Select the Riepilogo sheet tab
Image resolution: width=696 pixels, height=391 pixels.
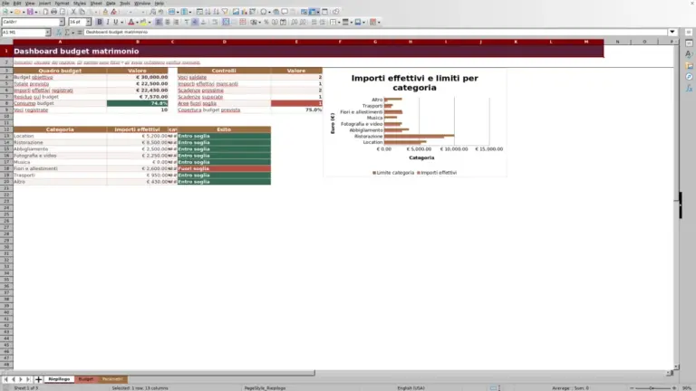point(59,379)
